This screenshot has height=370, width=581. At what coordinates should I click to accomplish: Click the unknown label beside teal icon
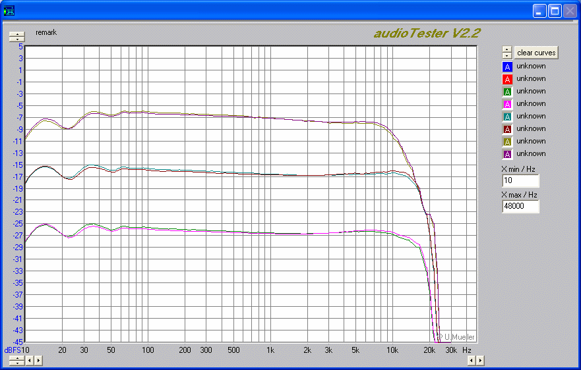pos(531,116)
